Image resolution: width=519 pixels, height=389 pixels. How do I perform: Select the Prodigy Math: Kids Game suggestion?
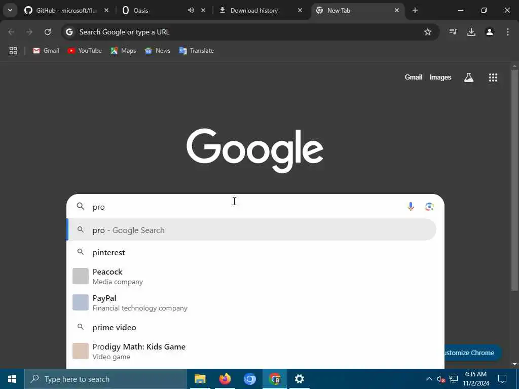click(251, 351)
